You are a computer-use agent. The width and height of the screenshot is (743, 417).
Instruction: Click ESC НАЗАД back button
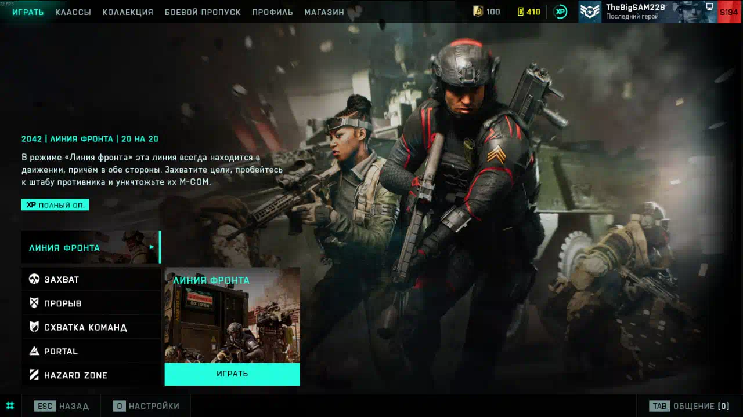tap(62, 406)
